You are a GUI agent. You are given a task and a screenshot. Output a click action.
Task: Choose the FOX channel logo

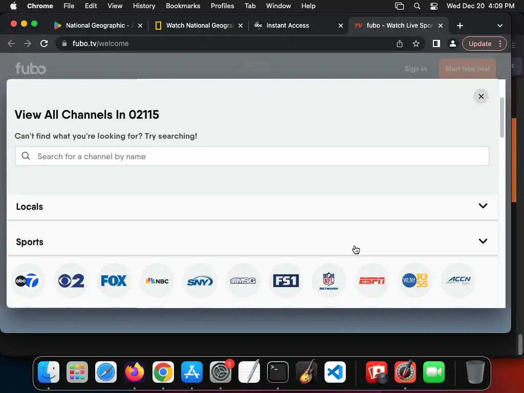[114, 280]
